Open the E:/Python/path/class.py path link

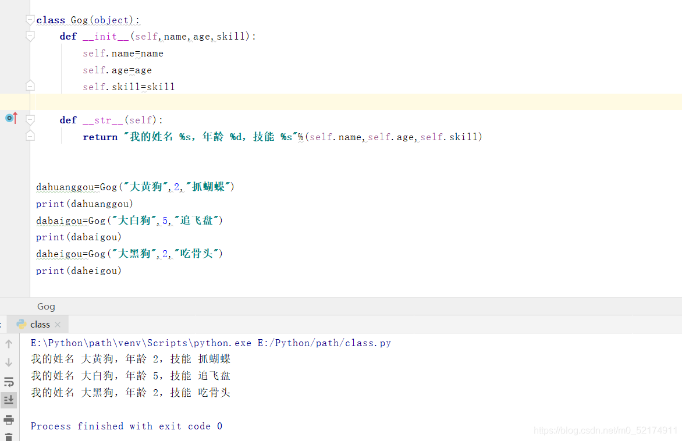tap(324, 343)
